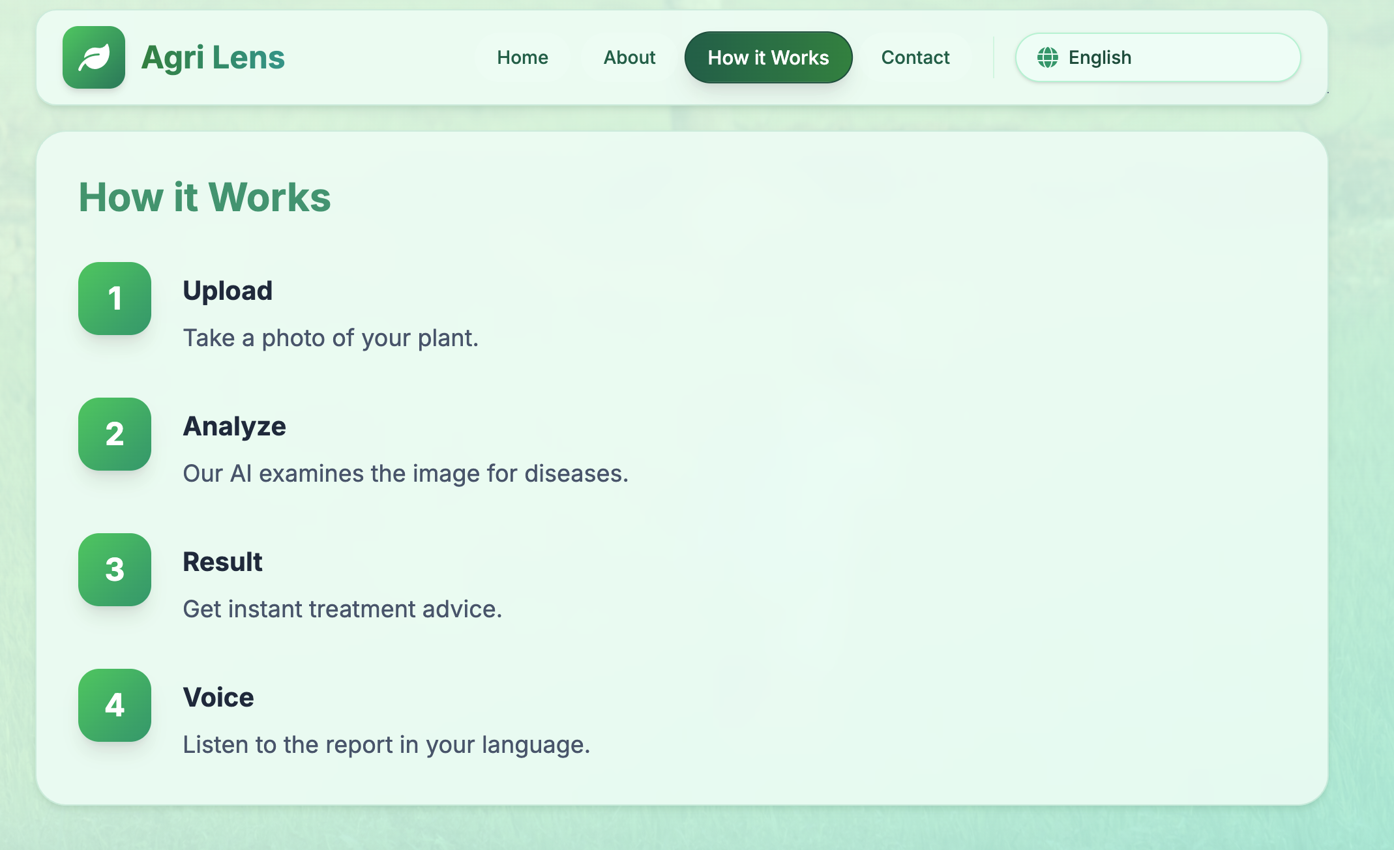Click the step 2 number badge
The image size is (1394, 850).
point(115,434)
